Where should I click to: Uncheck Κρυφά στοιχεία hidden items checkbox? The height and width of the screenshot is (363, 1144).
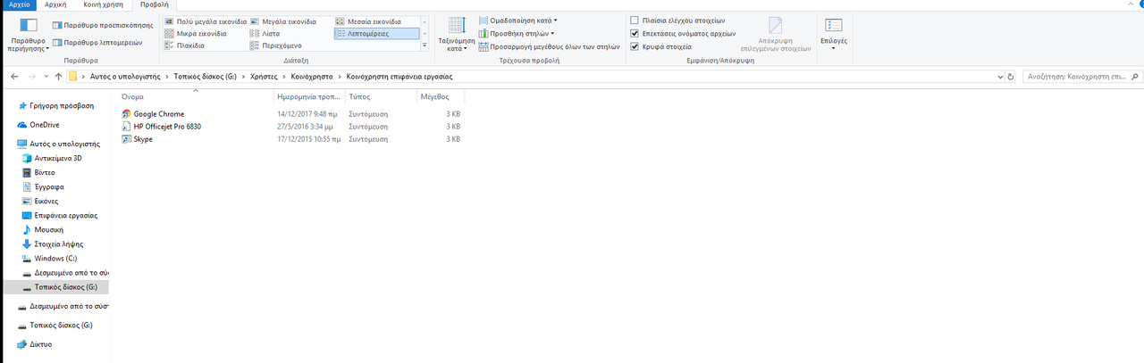pos(635,45)
